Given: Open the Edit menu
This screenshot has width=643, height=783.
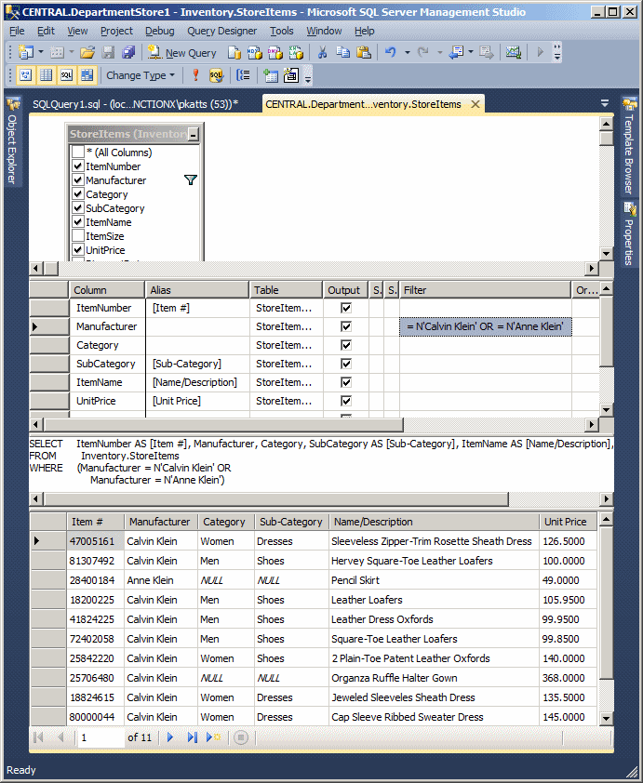Looking at the screenshot, I should [46, 31].
